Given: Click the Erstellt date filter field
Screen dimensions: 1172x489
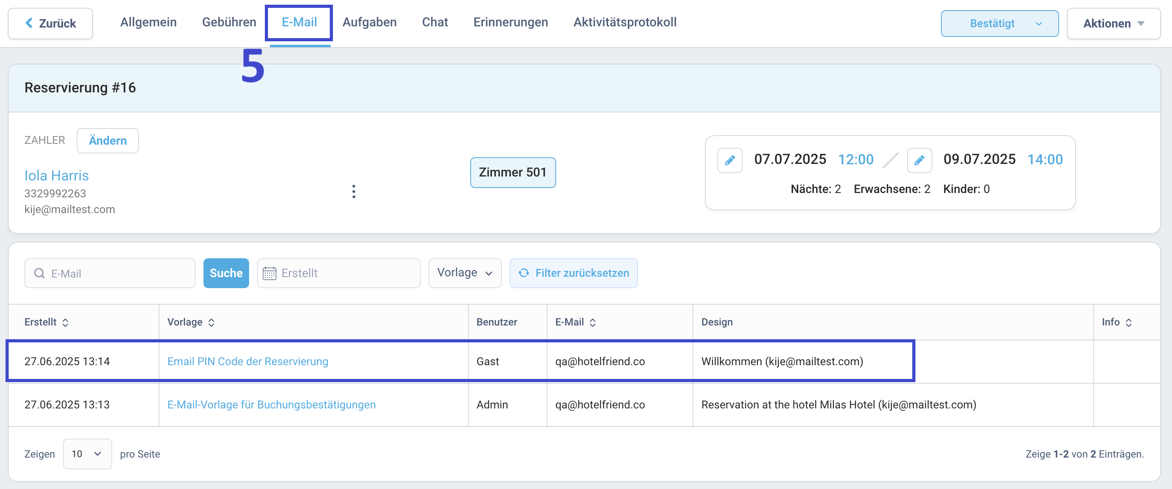Looking at the screenshot, I should click(338, 273).
